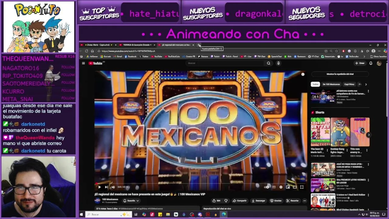Start voice search with microphone
The width and height of the screenshot is (389, 219).
278,63
